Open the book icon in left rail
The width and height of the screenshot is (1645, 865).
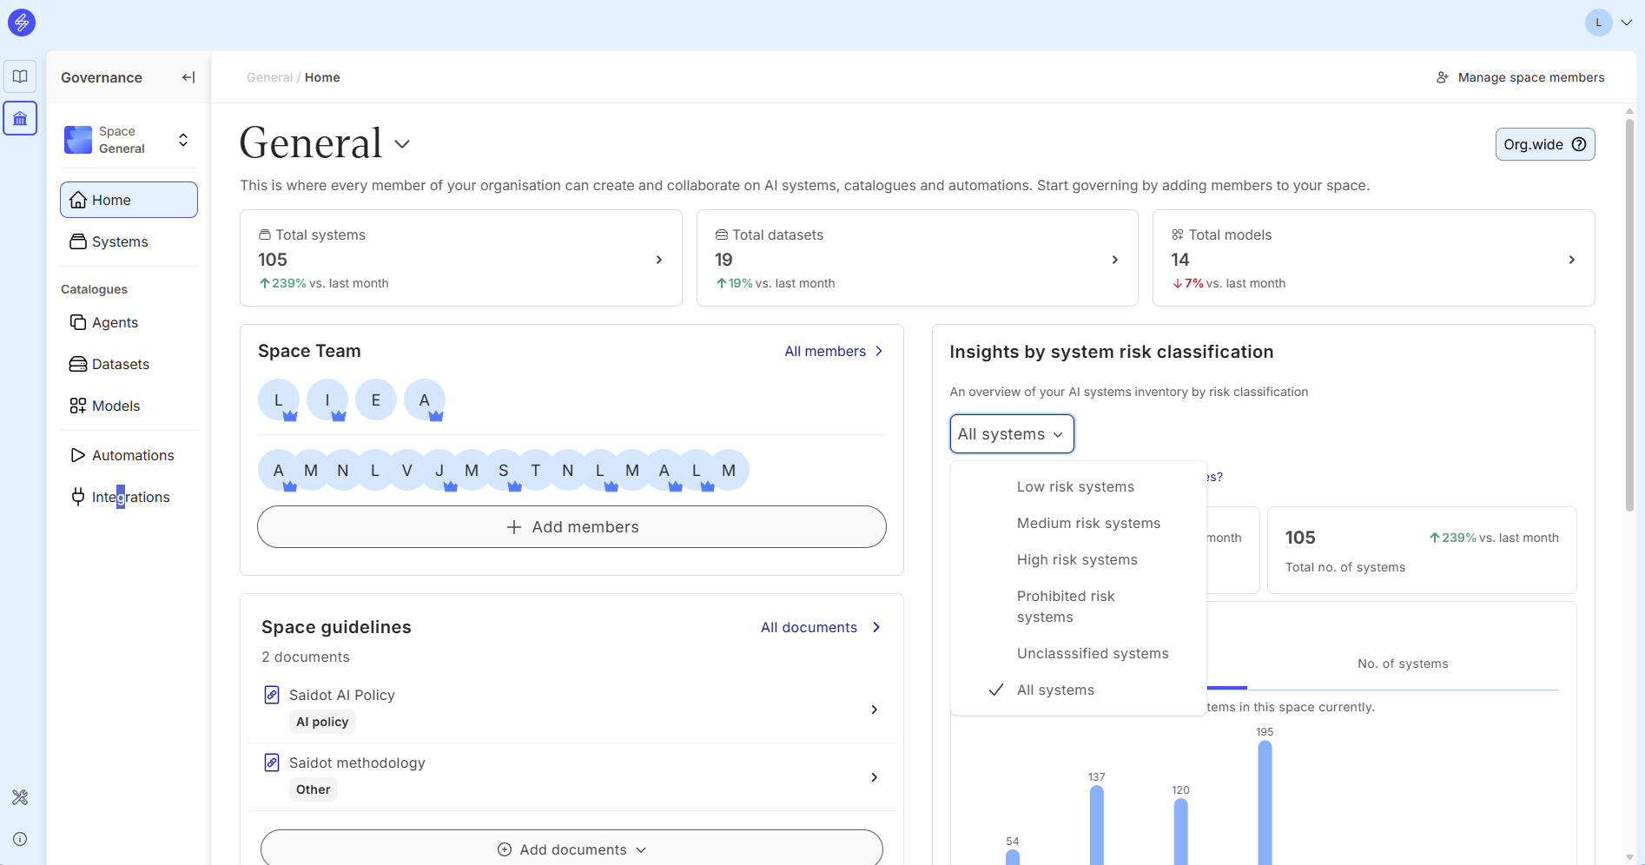click(x=20, y=76)
